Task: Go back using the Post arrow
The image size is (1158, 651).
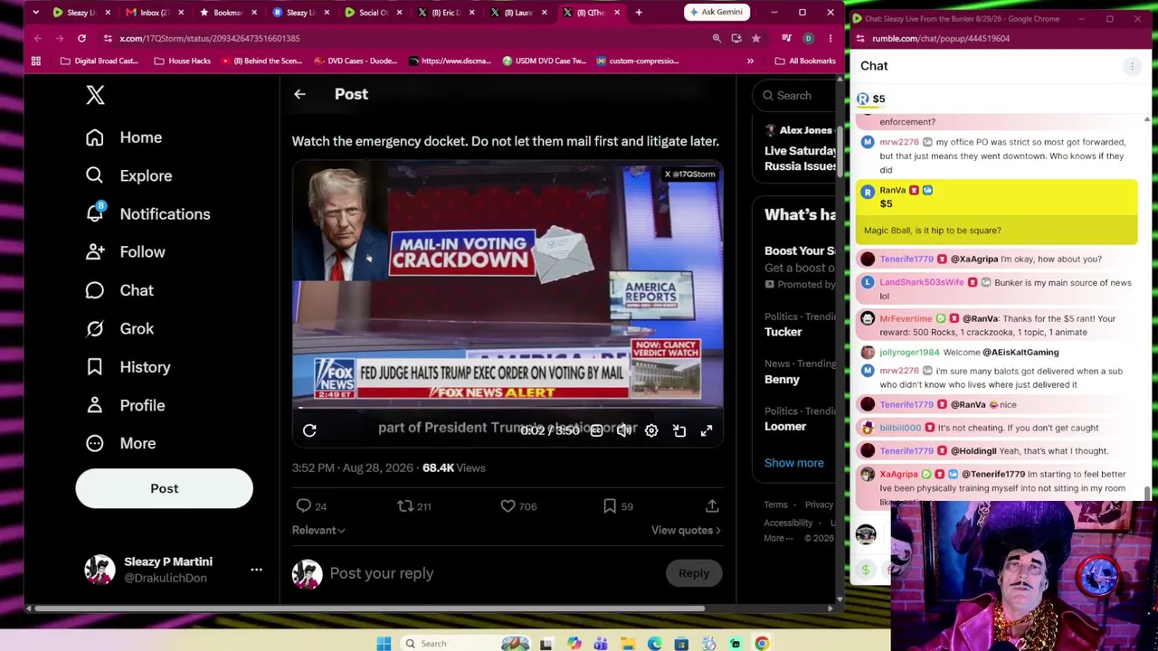Action: [299, 94]
